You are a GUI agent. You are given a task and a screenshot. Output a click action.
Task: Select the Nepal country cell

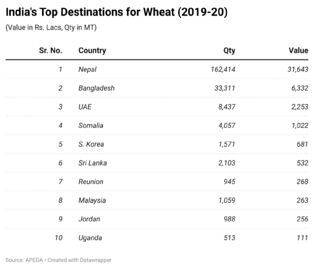tap(88, 69)
